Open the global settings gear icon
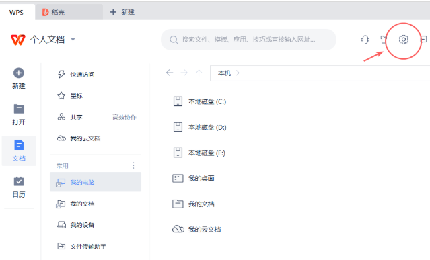Image resolution: width=430 pixels, height=260 pixels. [x=403, y=40]
